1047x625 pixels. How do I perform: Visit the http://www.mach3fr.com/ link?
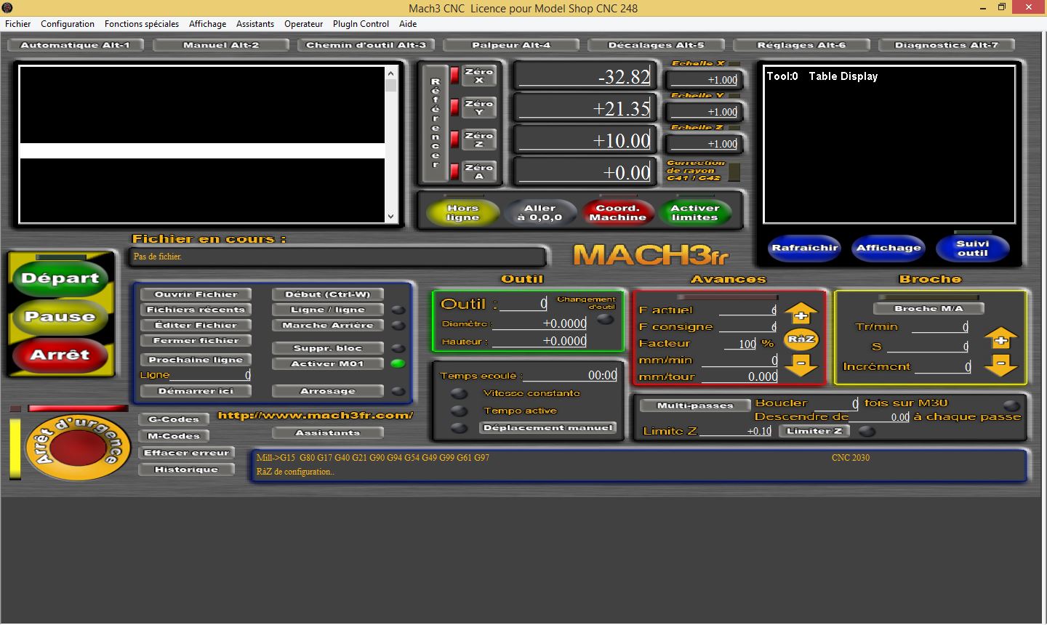pos(316,416)
